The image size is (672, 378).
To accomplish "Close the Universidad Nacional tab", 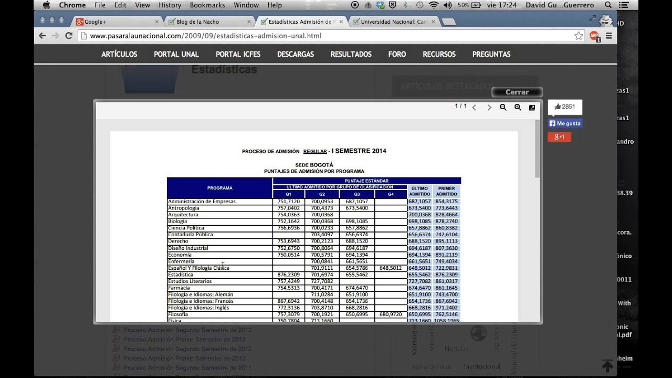I will pos(434,22).
